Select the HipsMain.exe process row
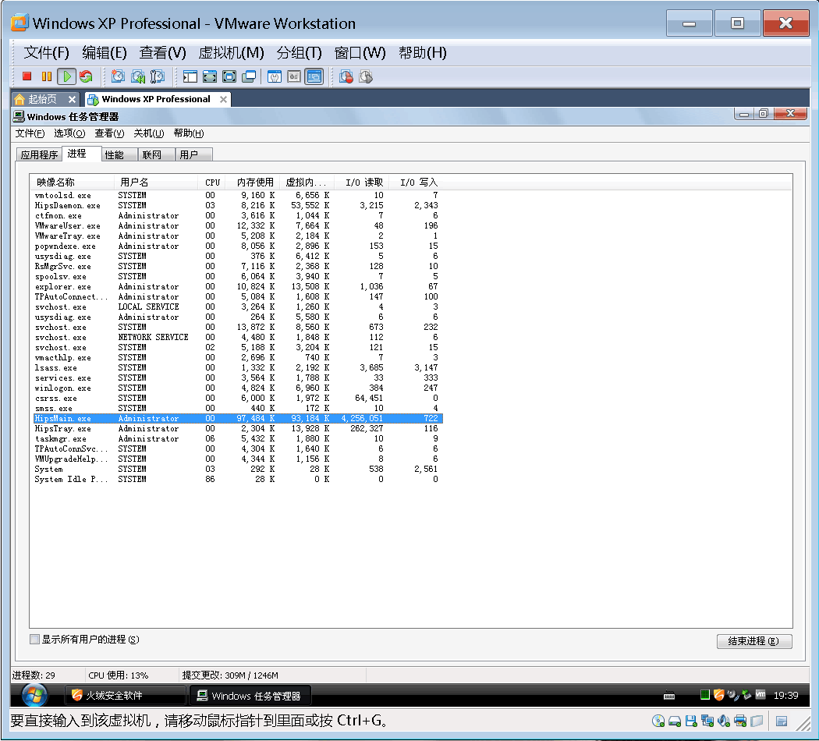Image resolution: width=819 pixels, height=741 pixels. pos(238,418)
